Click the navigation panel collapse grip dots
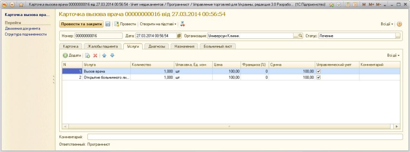The image size is (410, 152). point(54,80)
